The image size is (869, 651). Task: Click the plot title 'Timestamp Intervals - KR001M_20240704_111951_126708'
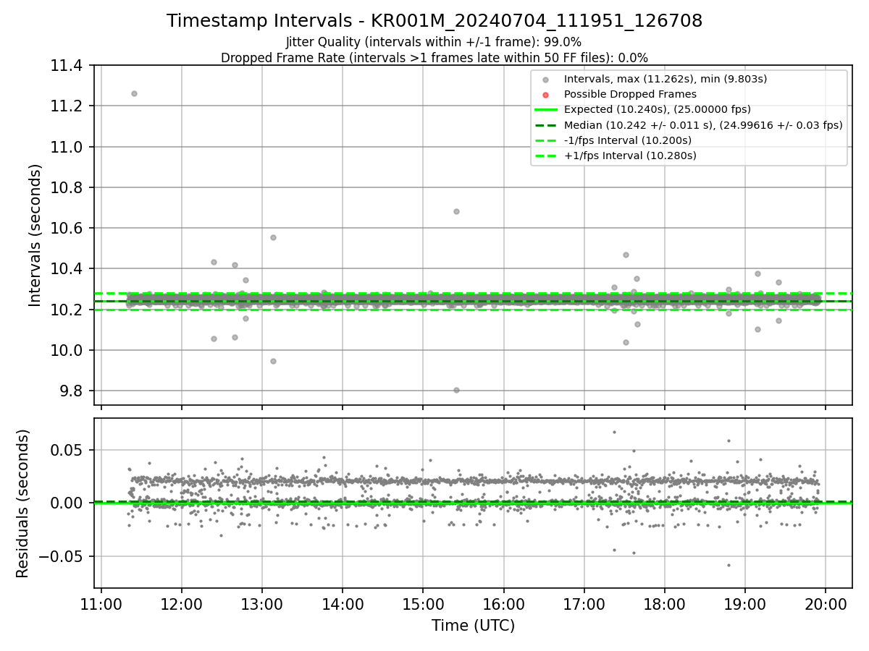click(434, 21)
